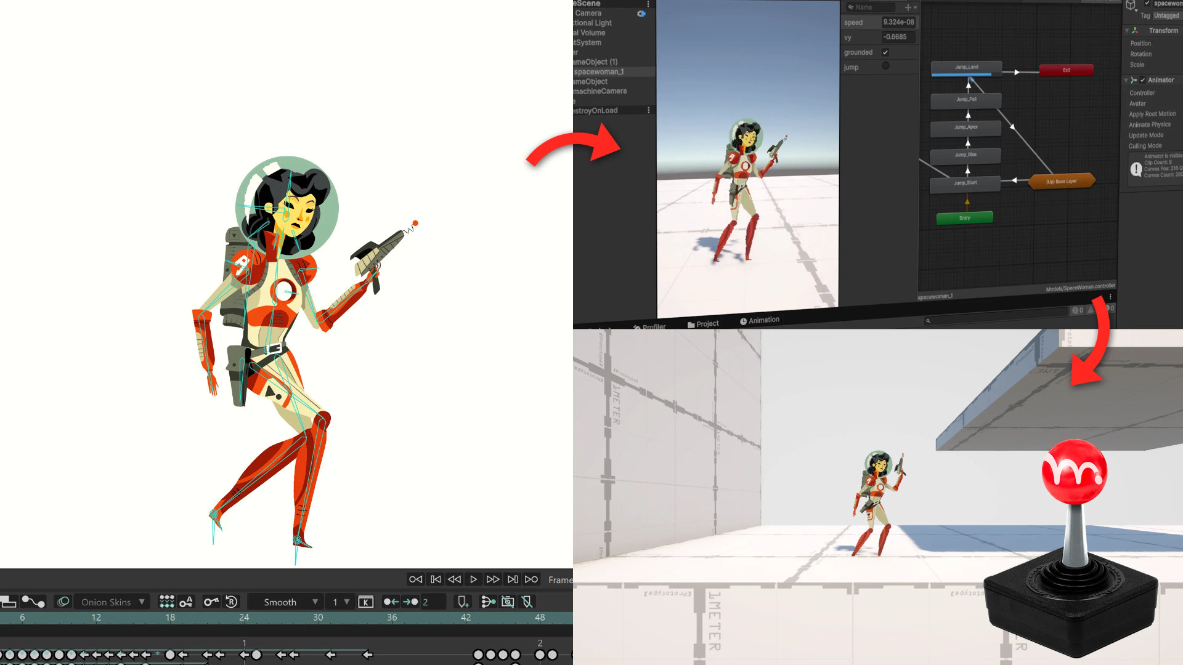Click the jump to start playback button
This screenshot has width=1183, height=665.
click(436, 579)
